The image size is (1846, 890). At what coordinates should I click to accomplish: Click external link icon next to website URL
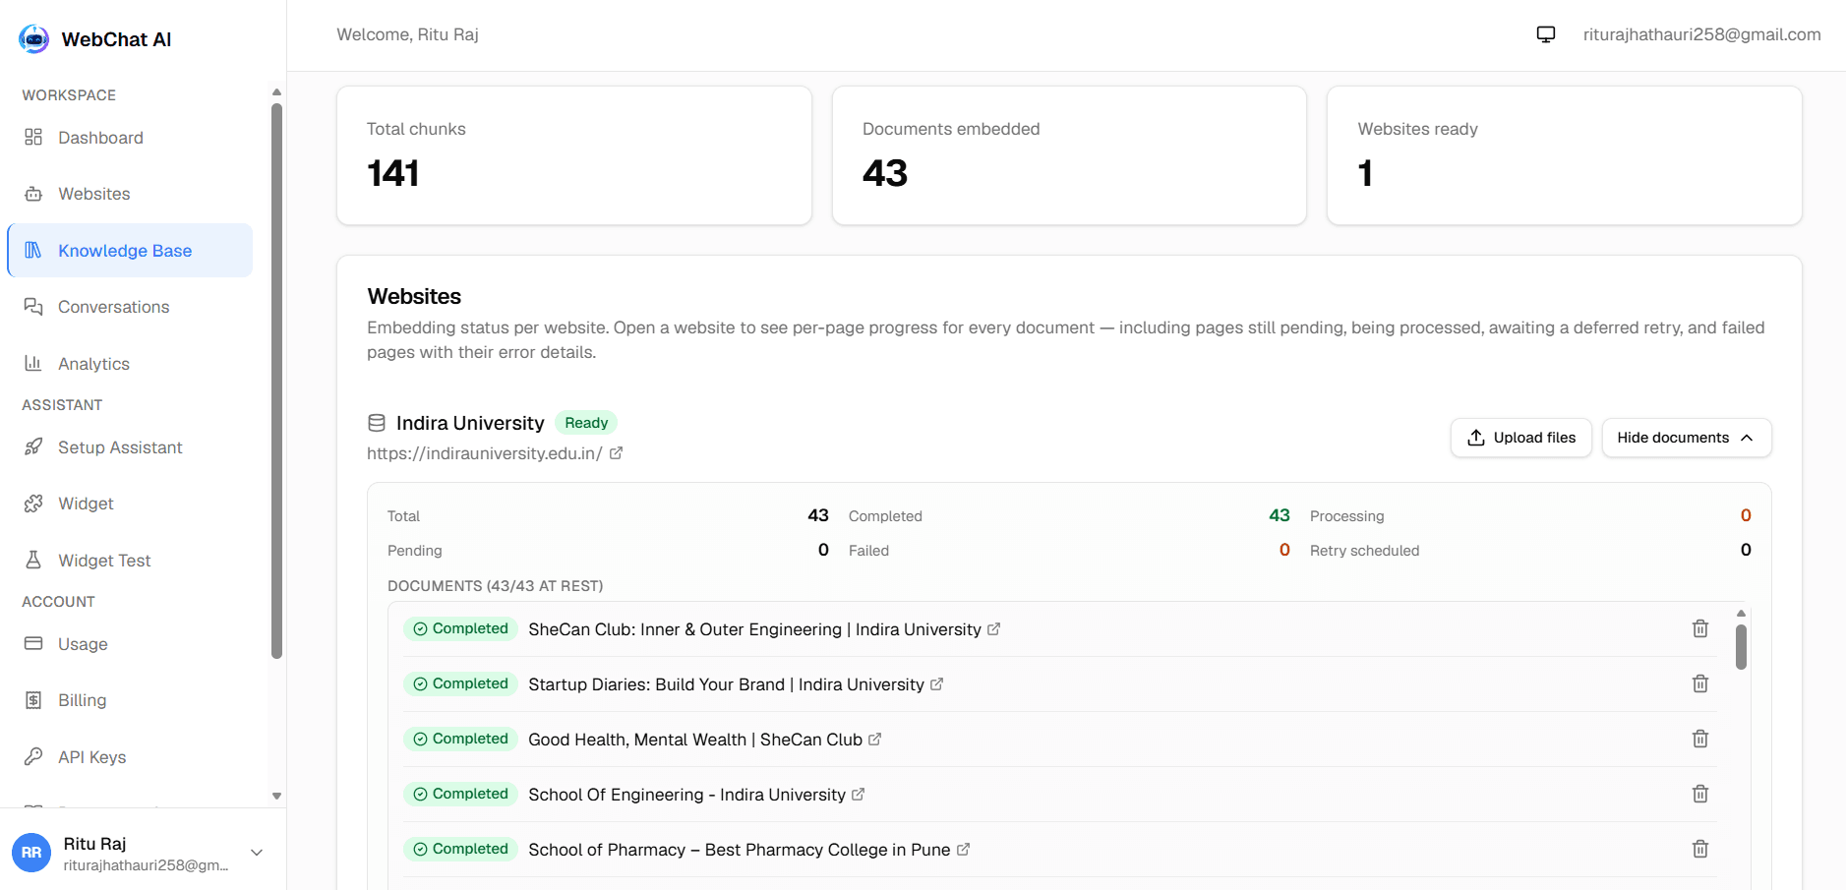616,453
